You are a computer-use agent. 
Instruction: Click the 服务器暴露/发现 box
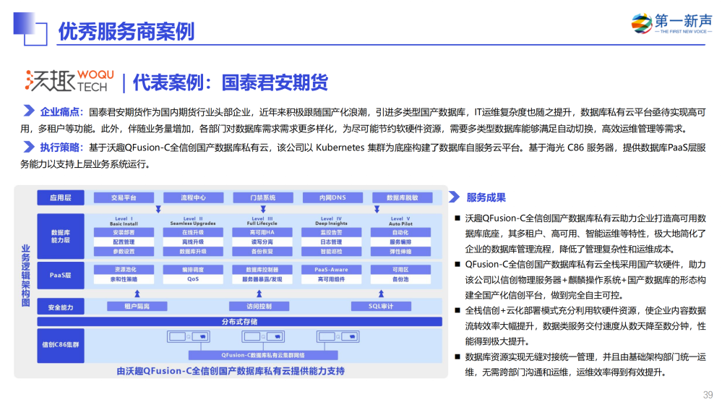point(262,279)
